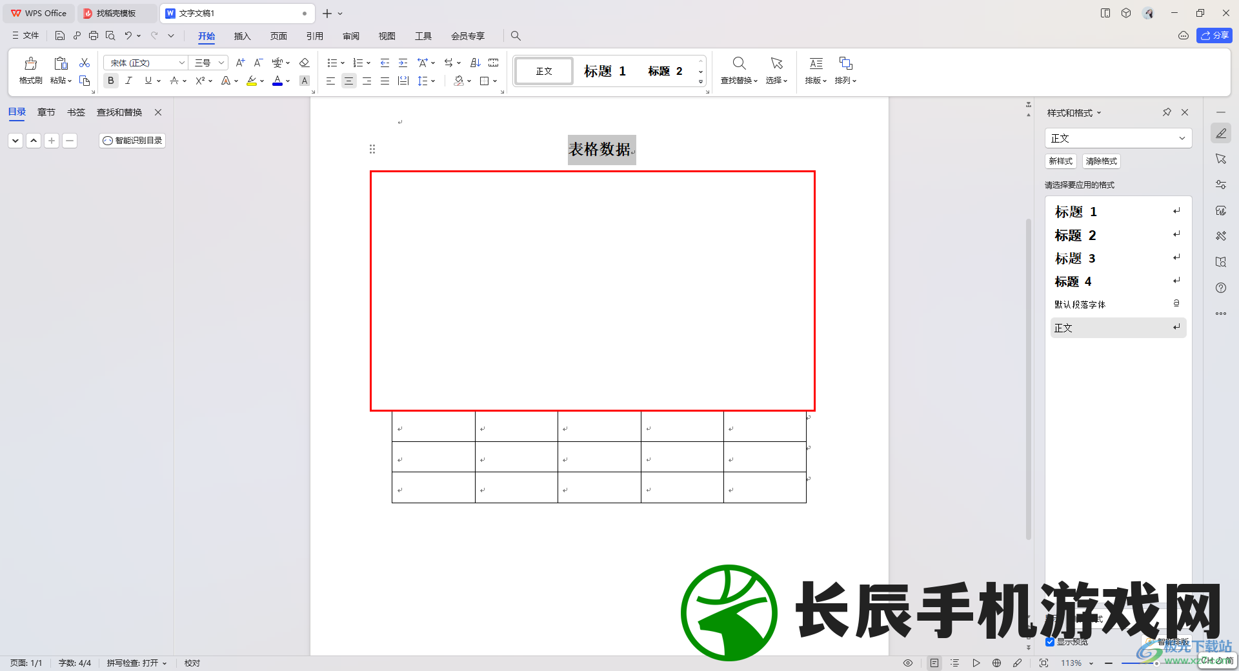Increase indent in the paragraph toolbar
The image size is (1239, 671).
tap(403, 63)
